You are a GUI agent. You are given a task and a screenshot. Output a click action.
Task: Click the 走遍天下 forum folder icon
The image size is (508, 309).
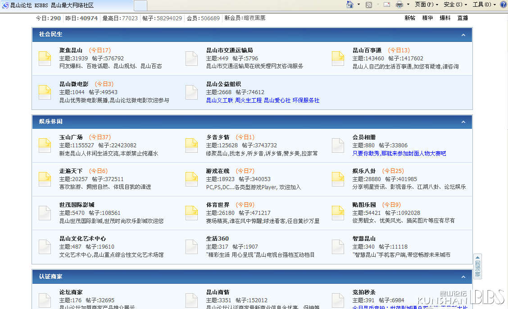coord(45,179)
